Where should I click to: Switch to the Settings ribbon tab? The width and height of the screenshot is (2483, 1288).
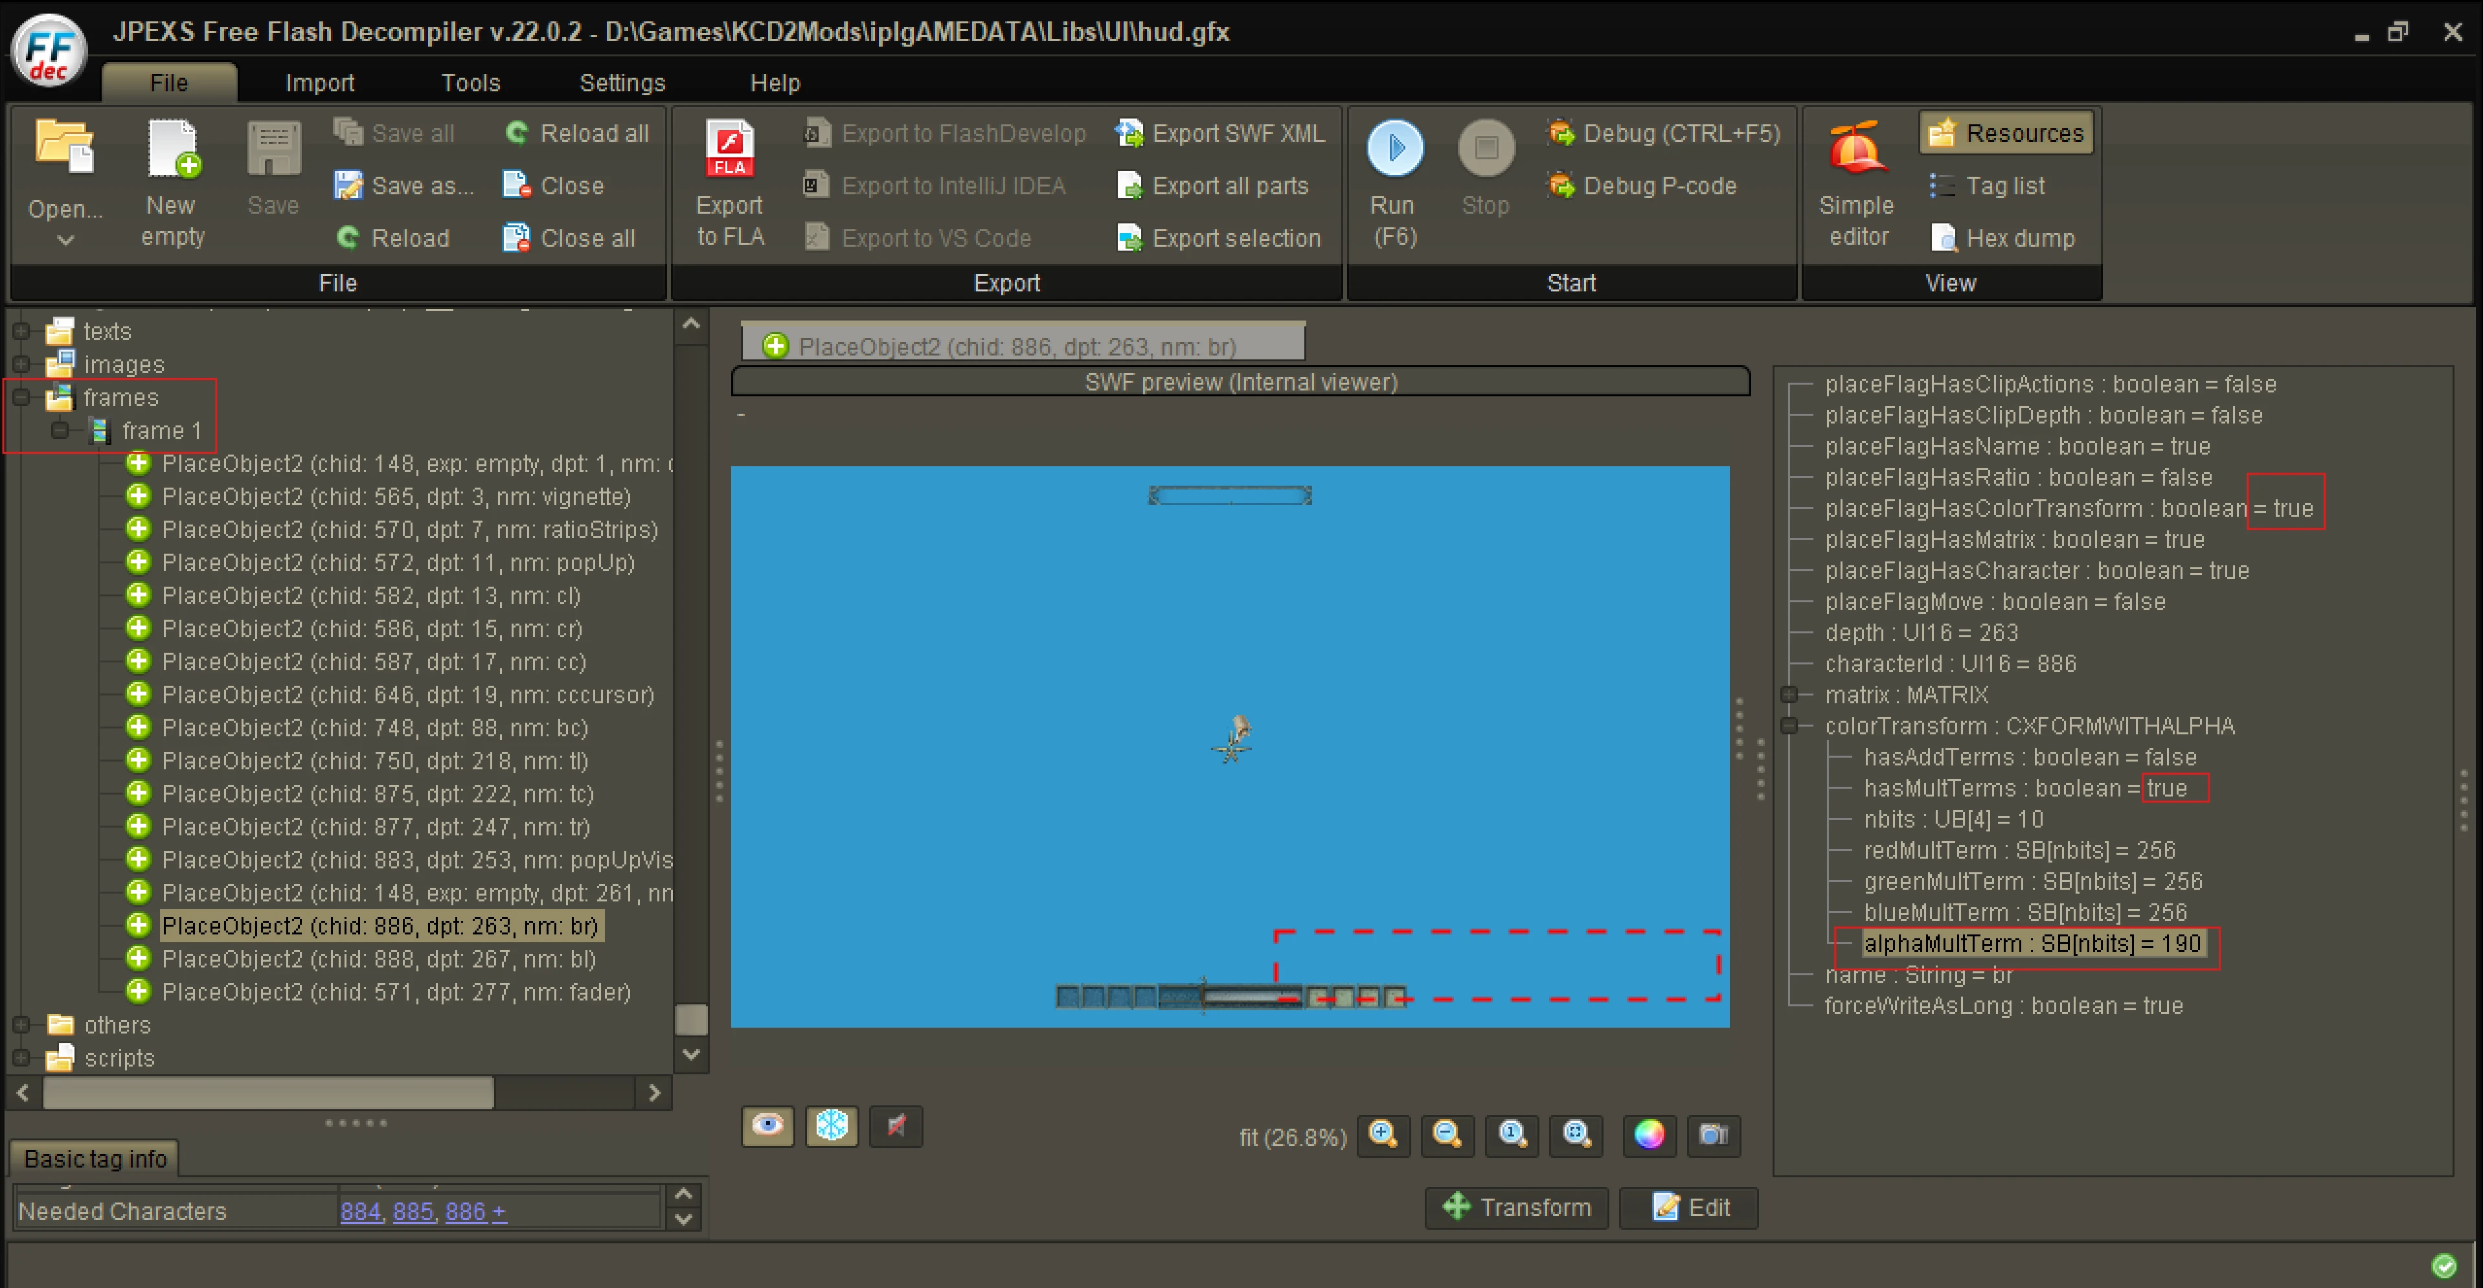(x=622, y=83)
